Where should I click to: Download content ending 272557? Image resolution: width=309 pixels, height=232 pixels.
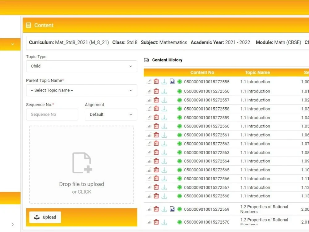pos(164,100)
